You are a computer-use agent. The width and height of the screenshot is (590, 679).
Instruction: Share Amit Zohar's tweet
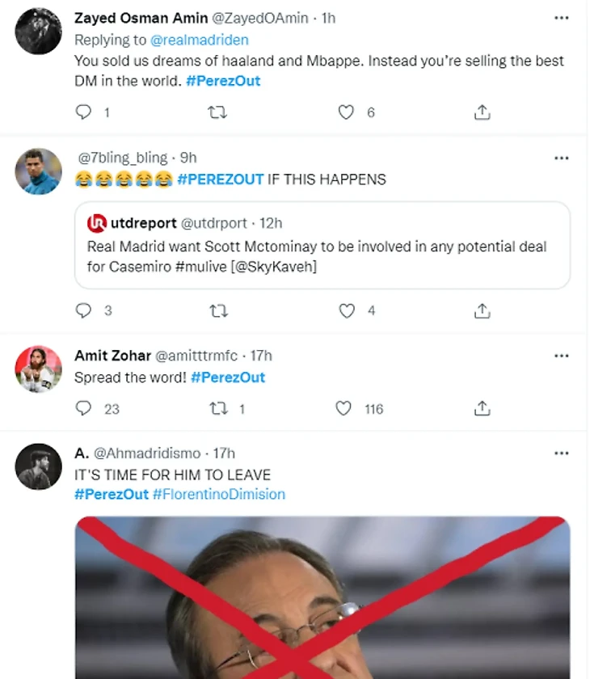pyautogui.click(x=482, y=408)
